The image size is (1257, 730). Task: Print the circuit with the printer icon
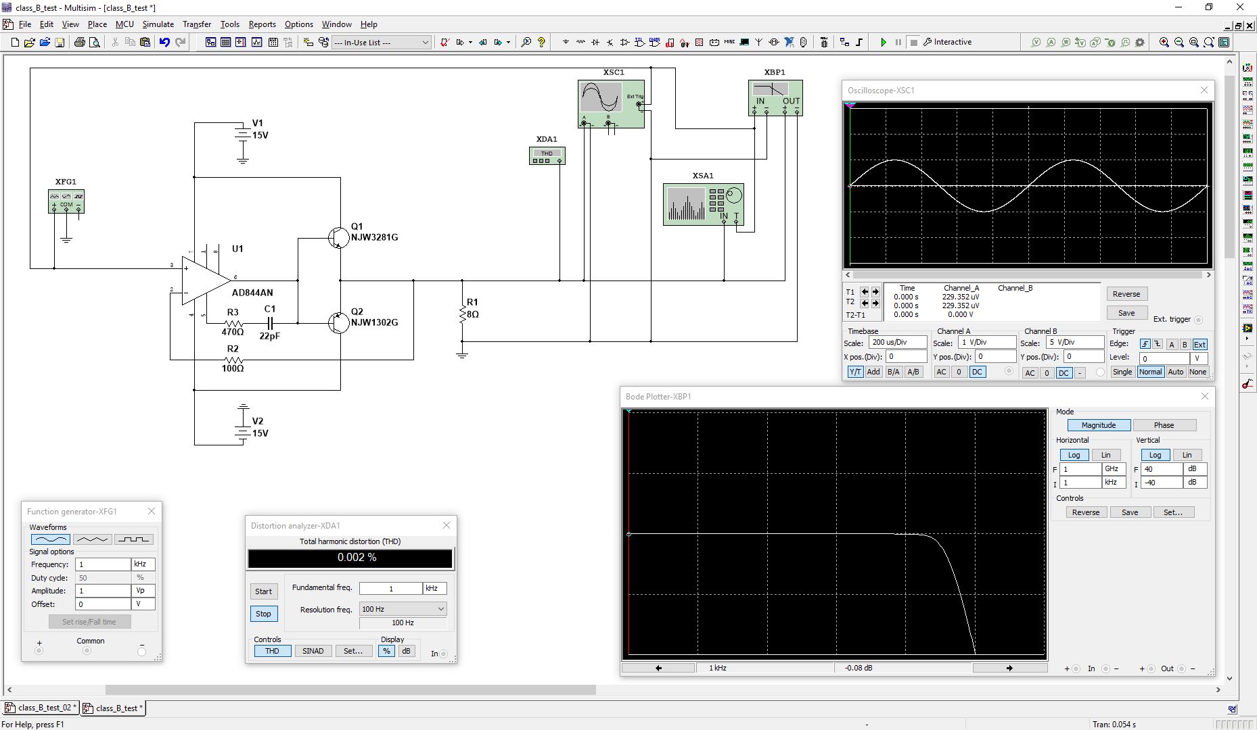coord(79,42)
